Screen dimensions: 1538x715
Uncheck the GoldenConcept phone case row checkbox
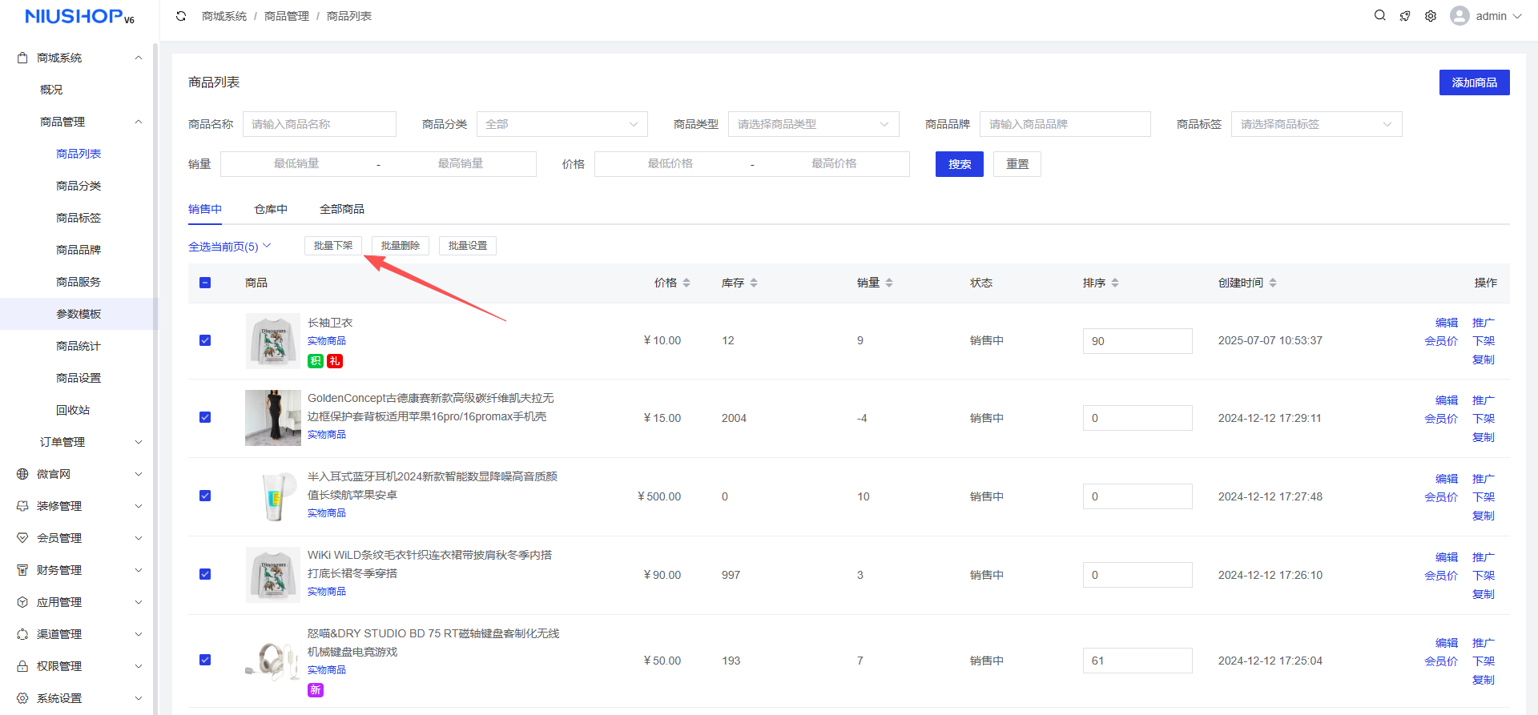click(205, 417)
